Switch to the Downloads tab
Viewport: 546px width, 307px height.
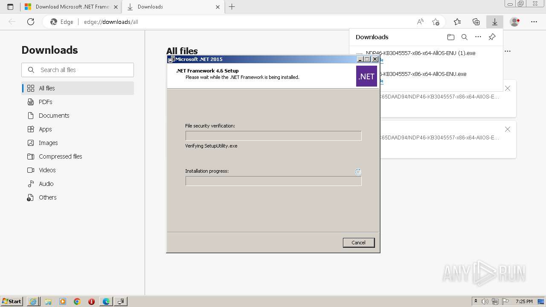pos(173,7)
